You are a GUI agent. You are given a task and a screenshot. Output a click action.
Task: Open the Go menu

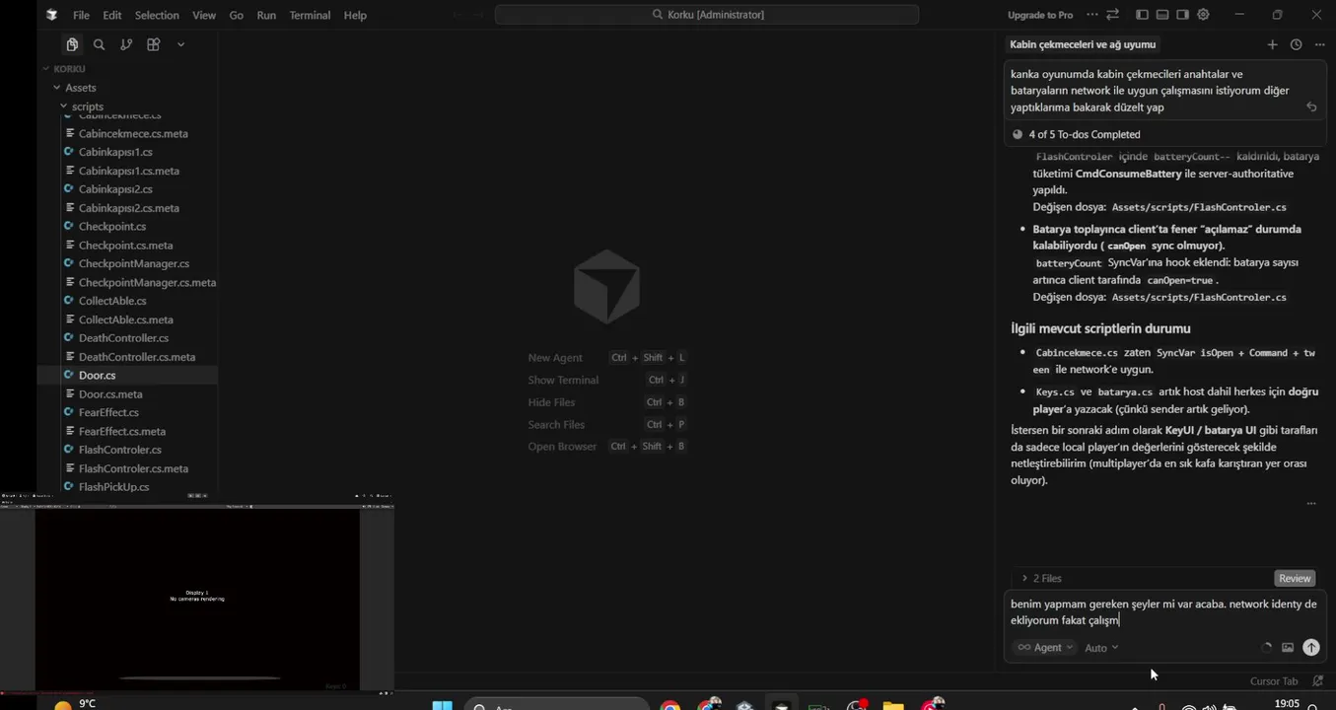tap(236, 15)
